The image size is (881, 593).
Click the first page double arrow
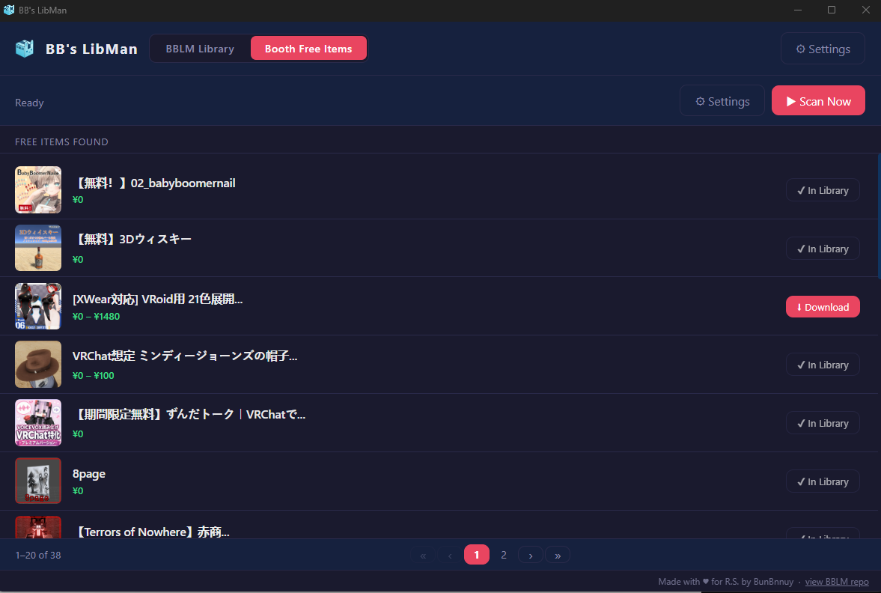coord(423,555)
